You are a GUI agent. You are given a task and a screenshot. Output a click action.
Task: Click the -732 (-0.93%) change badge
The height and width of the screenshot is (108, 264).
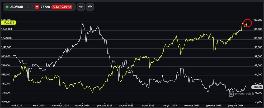pos(62,7)
